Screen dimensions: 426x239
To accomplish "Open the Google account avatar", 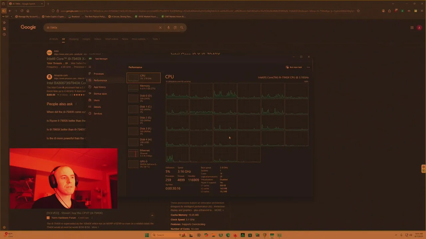I will click(x=419, y=28).
